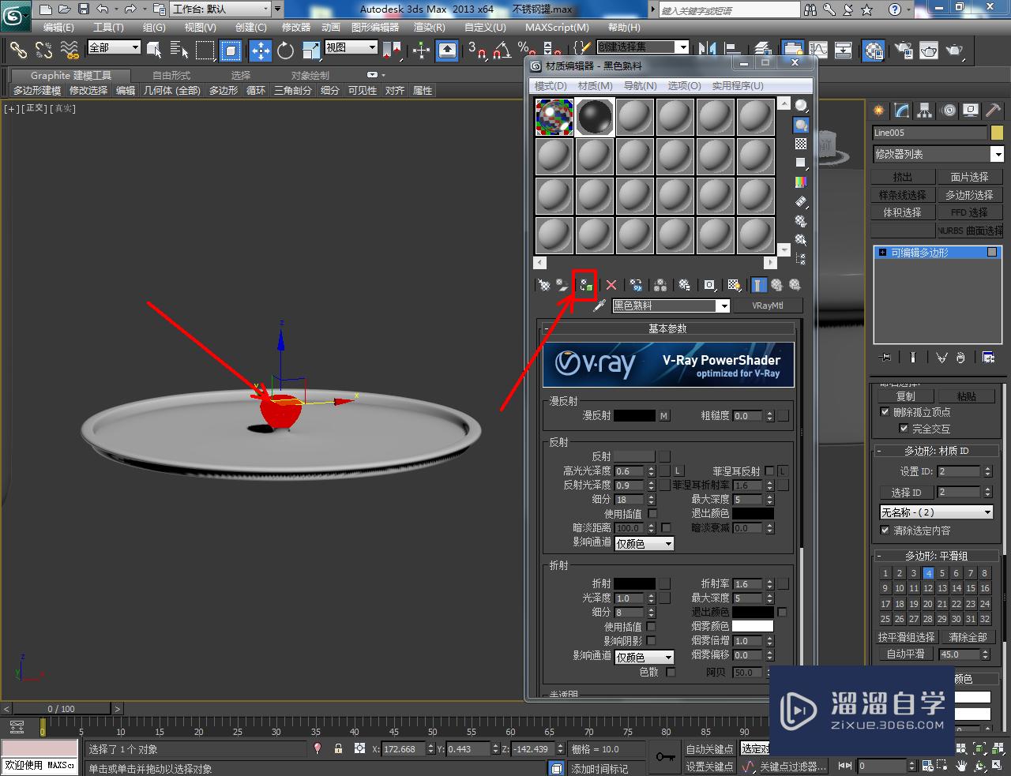
Task: Click the VRayMtl material type button
Action: pos(767,306)
